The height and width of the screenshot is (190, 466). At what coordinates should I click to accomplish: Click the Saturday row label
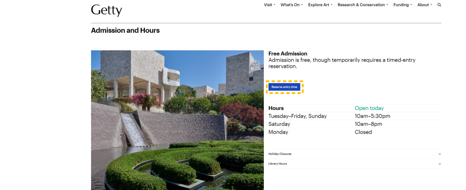[x=279, y=124]
